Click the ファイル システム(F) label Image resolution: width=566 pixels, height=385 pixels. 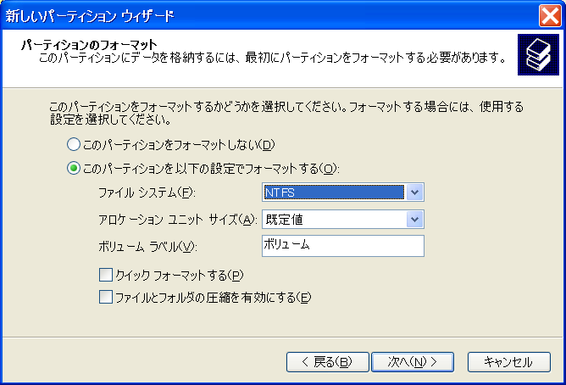click(x=147, y=192)
